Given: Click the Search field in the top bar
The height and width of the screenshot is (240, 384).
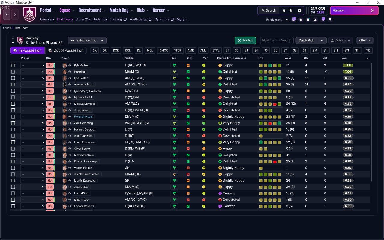Looking at the screenshot, I should [x=268, y=10].
